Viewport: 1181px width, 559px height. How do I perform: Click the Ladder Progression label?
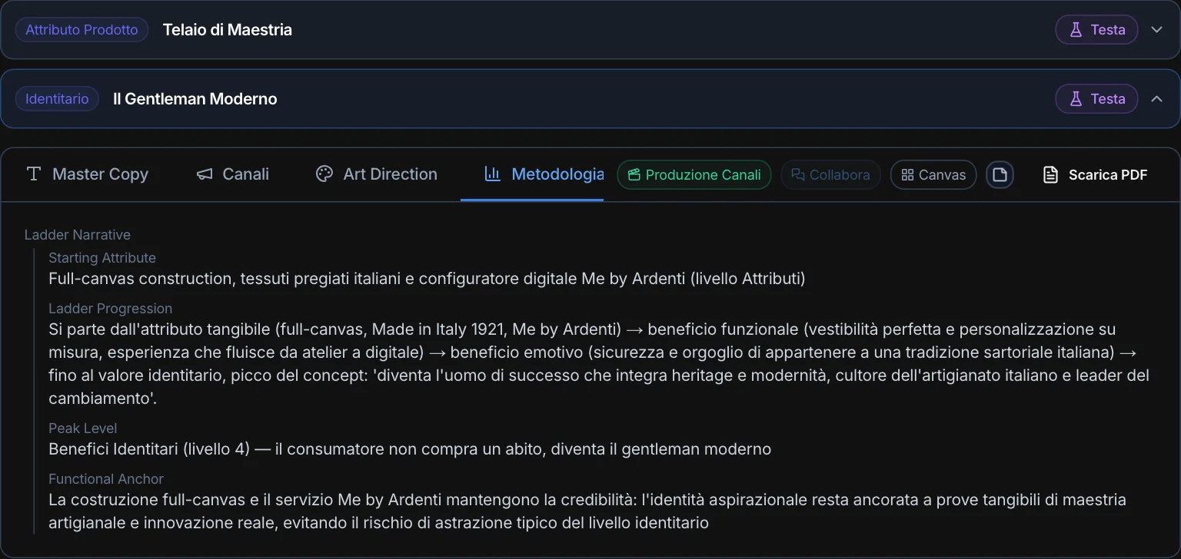coord(111,309)
